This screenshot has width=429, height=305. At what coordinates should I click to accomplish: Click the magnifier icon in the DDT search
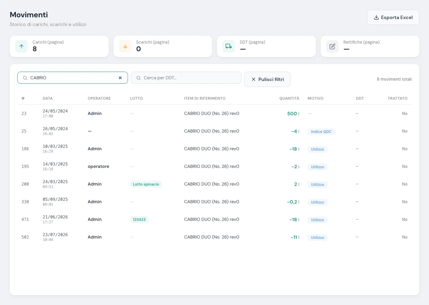click(x=139, y=78)
